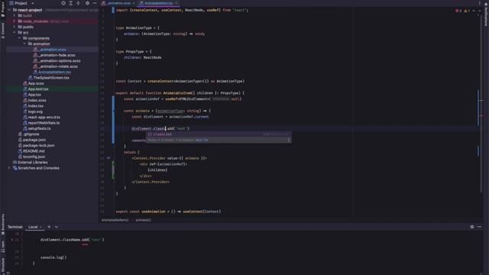Viewport: 489px width, 275px height.
Task: Close the AnimatableItem.tsx tab
Action: [176, 3]
